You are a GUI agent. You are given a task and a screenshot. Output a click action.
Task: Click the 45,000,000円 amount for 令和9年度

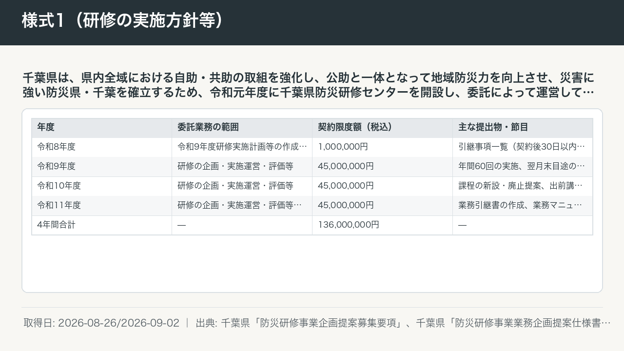pyautogui.click(x=382, y=166)
